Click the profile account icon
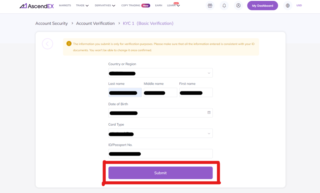 238,5
